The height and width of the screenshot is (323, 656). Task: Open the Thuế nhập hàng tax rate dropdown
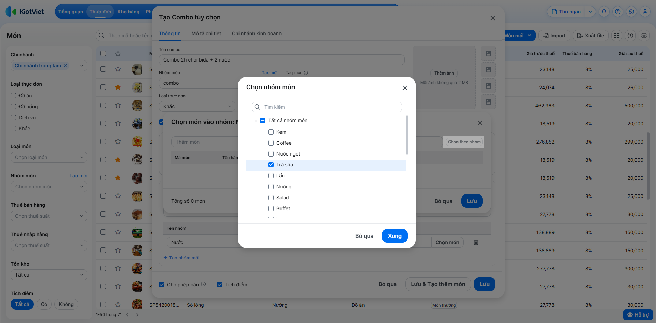[x=49, y=245]
